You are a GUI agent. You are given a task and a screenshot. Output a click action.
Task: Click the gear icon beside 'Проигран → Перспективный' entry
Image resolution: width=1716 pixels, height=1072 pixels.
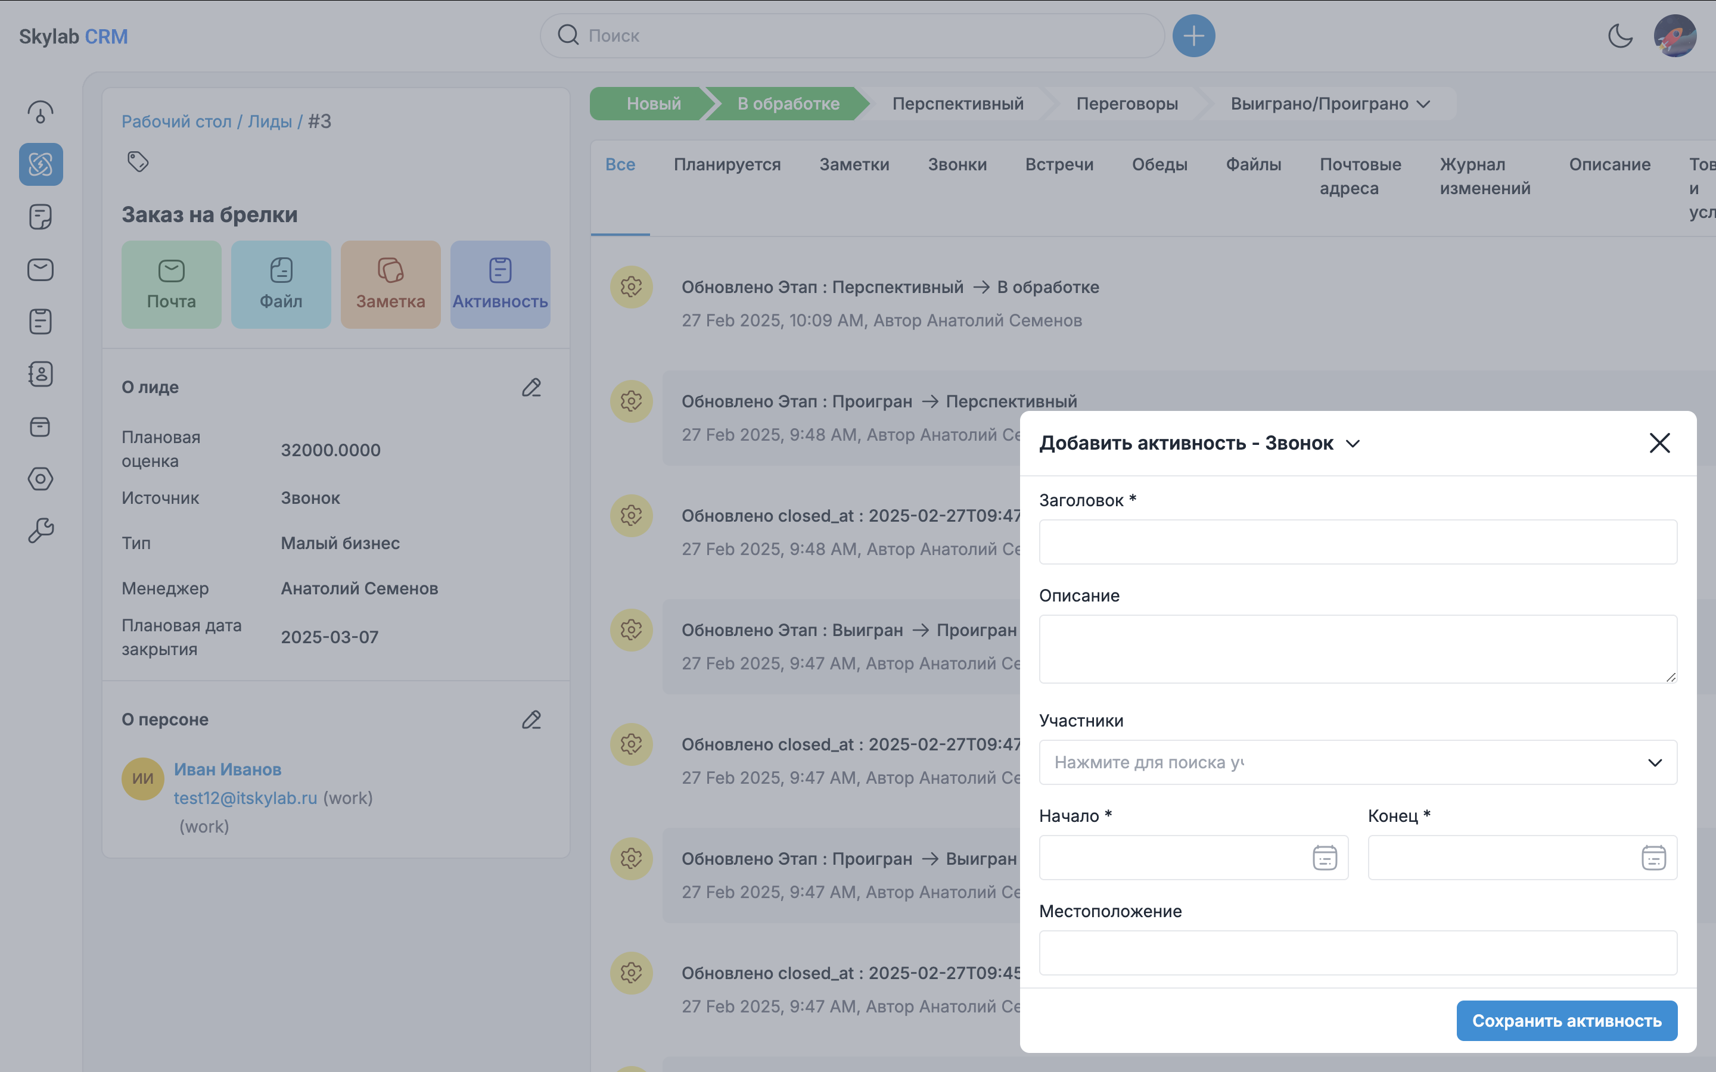tap(631, 401)
